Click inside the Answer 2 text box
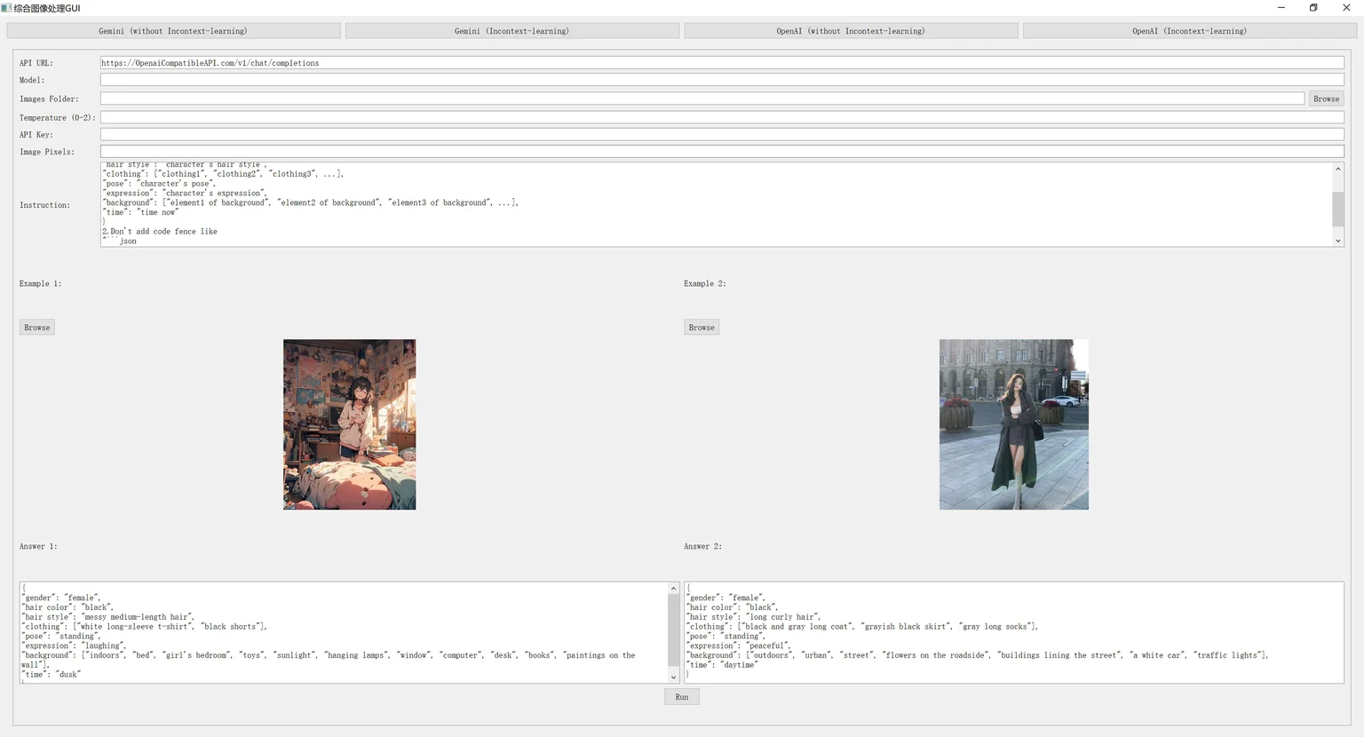The width and height of the screenshot is (1364, 737). coord(1014,632)
